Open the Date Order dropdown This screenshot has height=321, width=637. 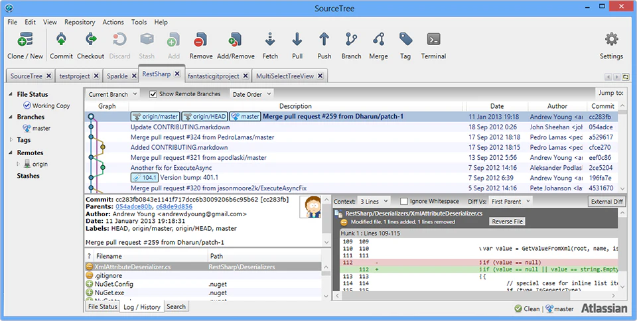click(251, 94)
